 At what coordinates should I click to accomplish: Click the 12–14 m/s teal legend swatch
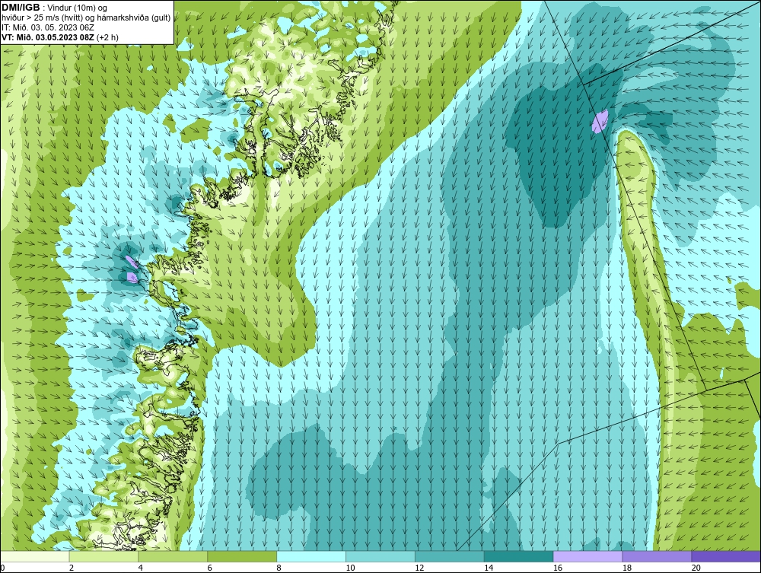[450, 556]
